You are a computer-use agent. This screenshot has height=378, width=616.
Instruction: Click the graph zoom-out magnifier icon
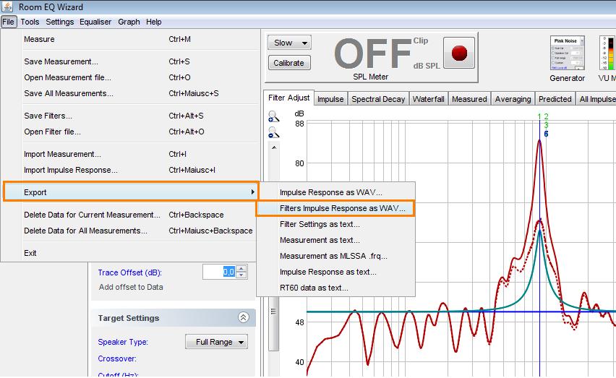point(273,133)
